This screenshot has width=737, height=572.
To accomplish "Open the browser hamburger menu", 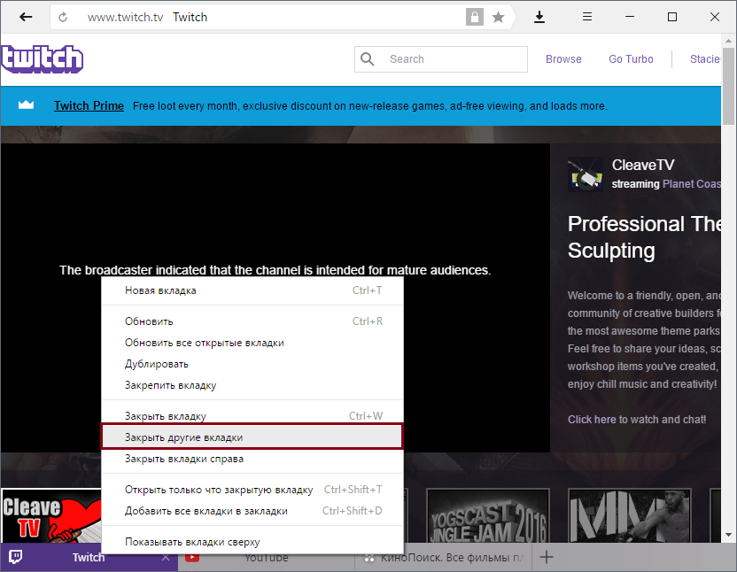I will [x=586, y=17].
